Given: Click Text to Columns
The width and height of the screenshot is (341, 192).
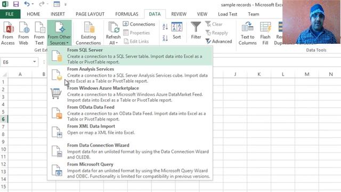Looking at the screenshot, I should [x=247, y=33].
